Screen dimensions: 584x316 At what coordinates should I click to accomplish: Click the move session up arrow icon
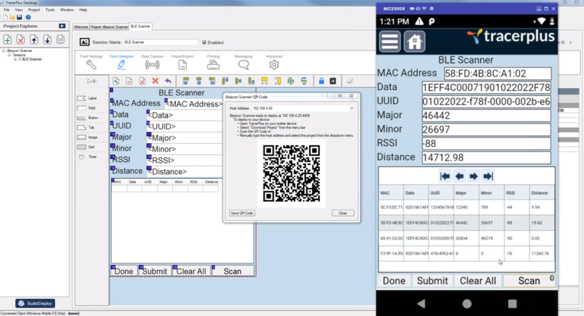pyautogui.click(x=34, y=39)
